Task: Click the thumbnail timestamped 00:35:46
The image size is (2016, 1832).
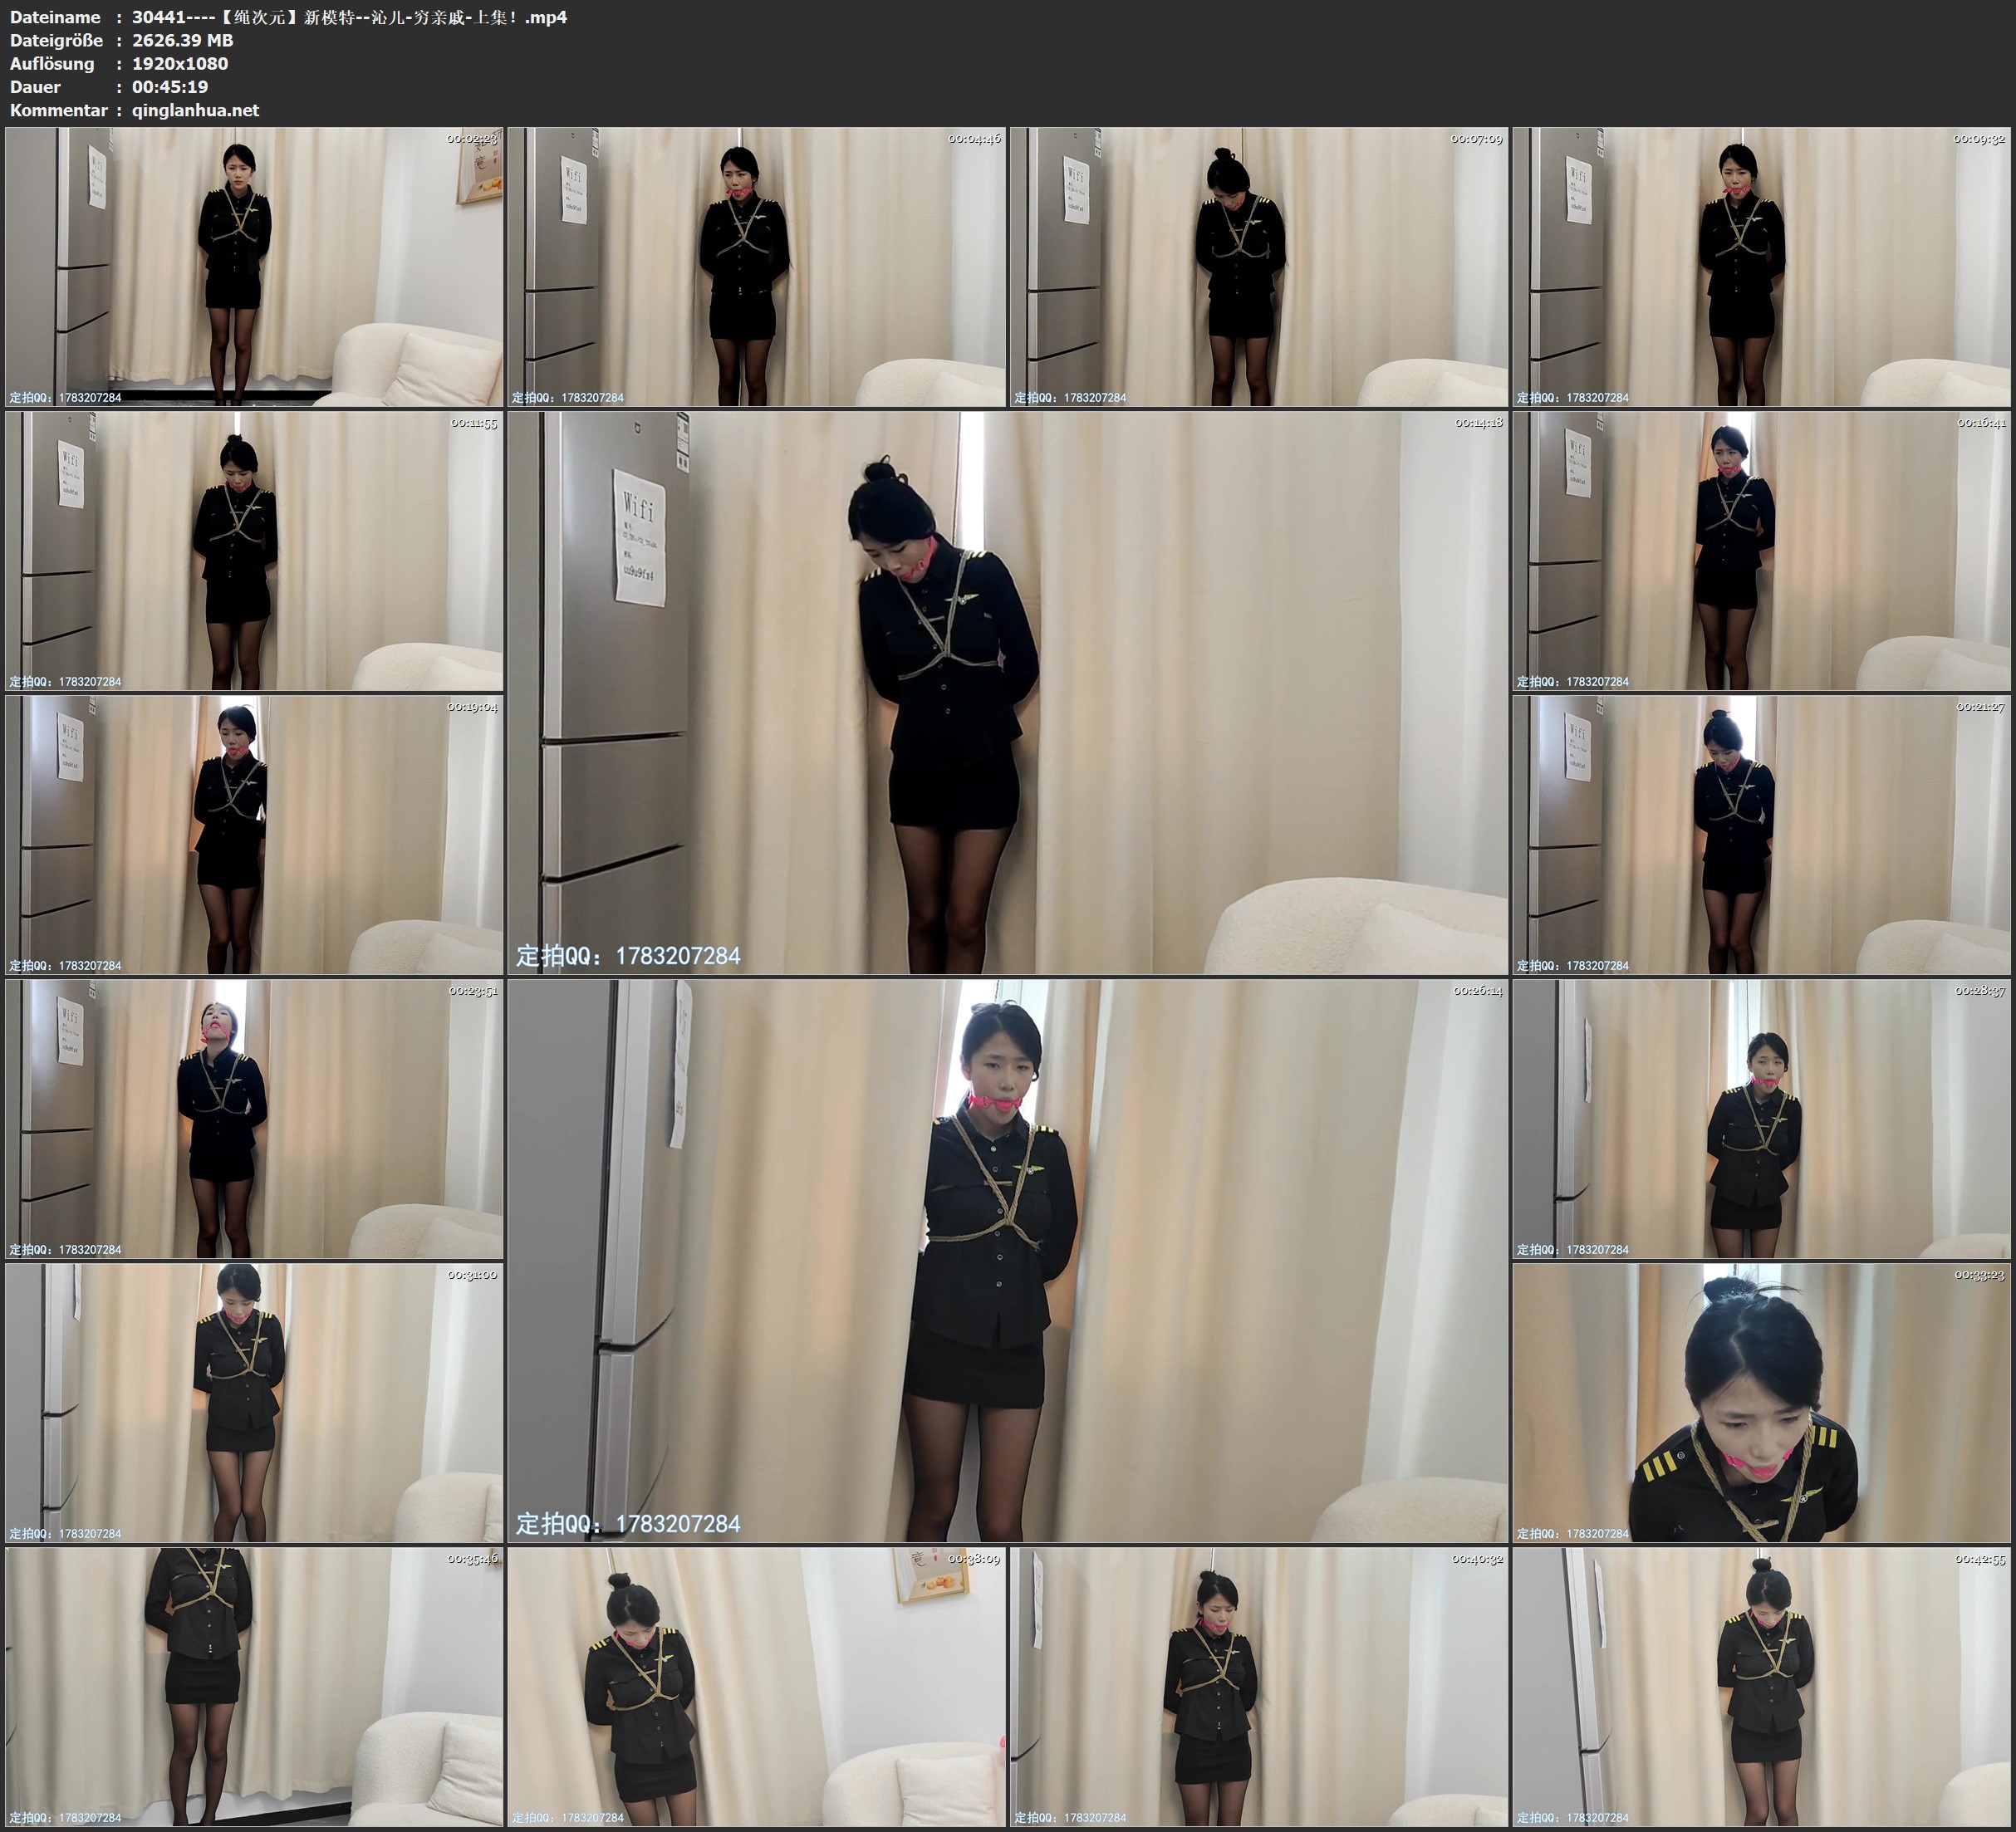Action: tap(254, 1686)
